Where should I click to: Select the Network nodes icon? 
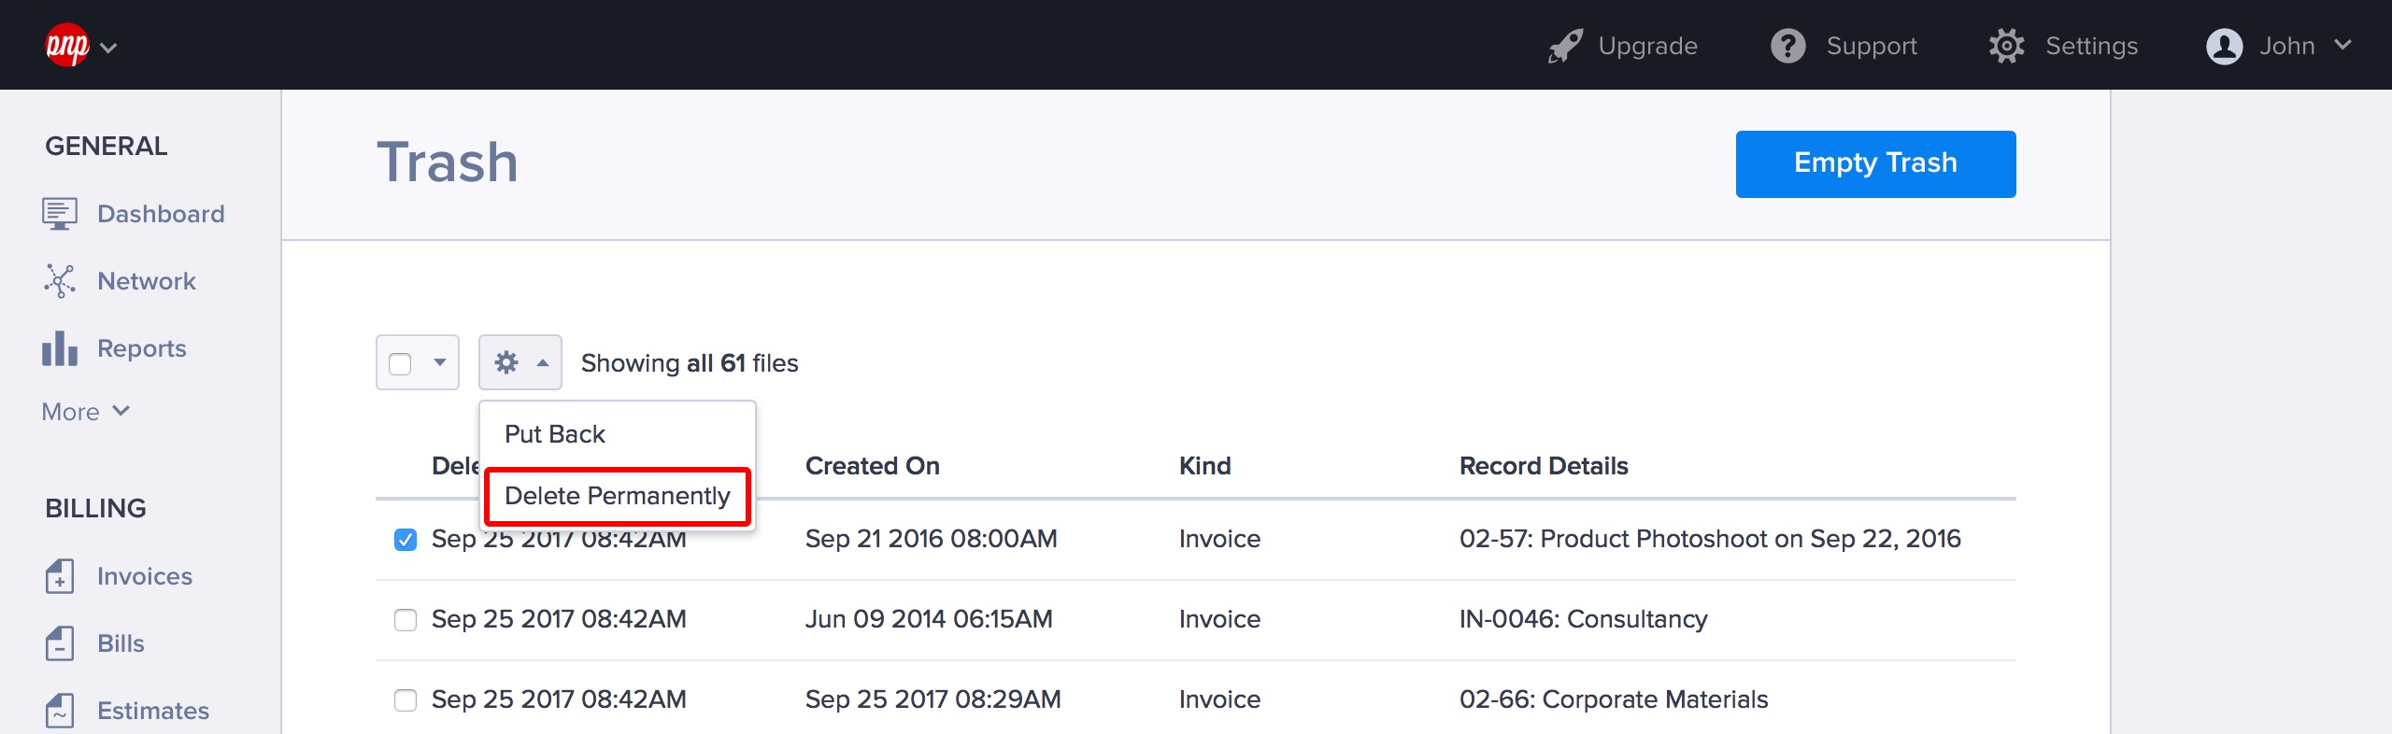(x=60, y=281)
